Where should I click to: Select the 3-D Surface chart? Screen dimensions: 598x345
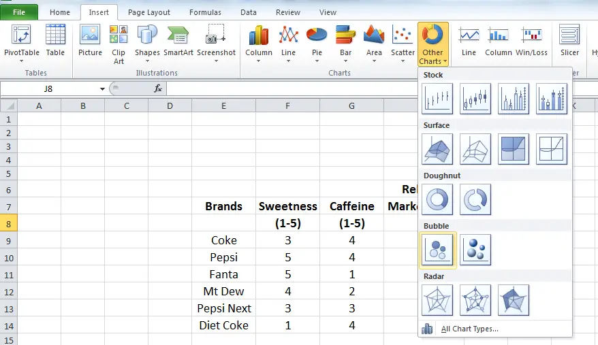[x=437, y=149]
